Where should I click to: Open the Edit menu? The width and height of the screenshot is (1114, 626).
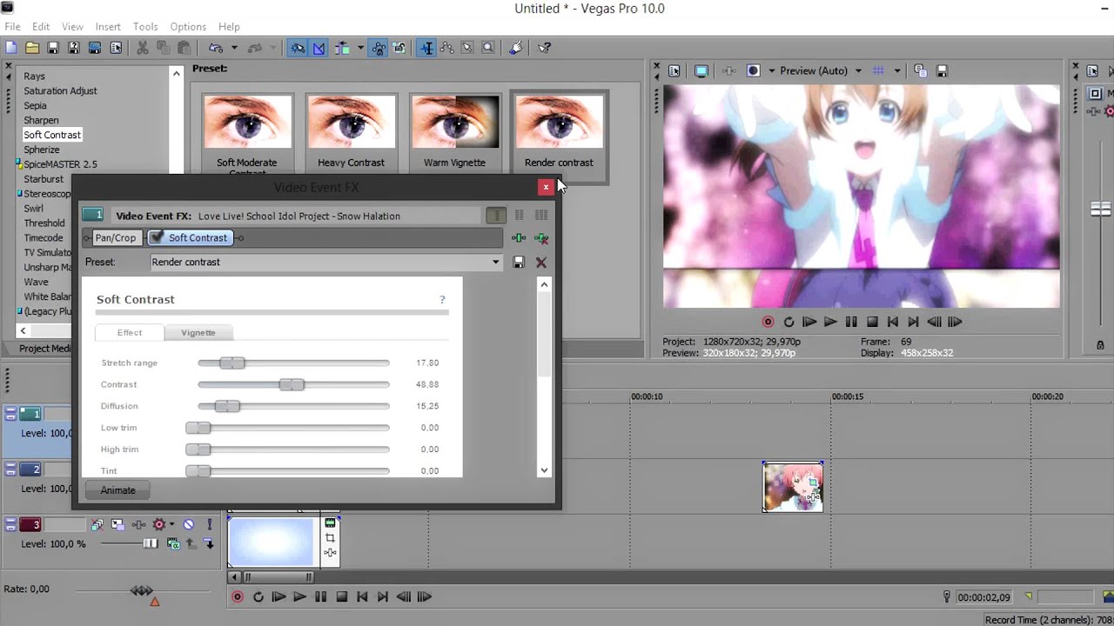pyautogui.click(x=41, y=27)
